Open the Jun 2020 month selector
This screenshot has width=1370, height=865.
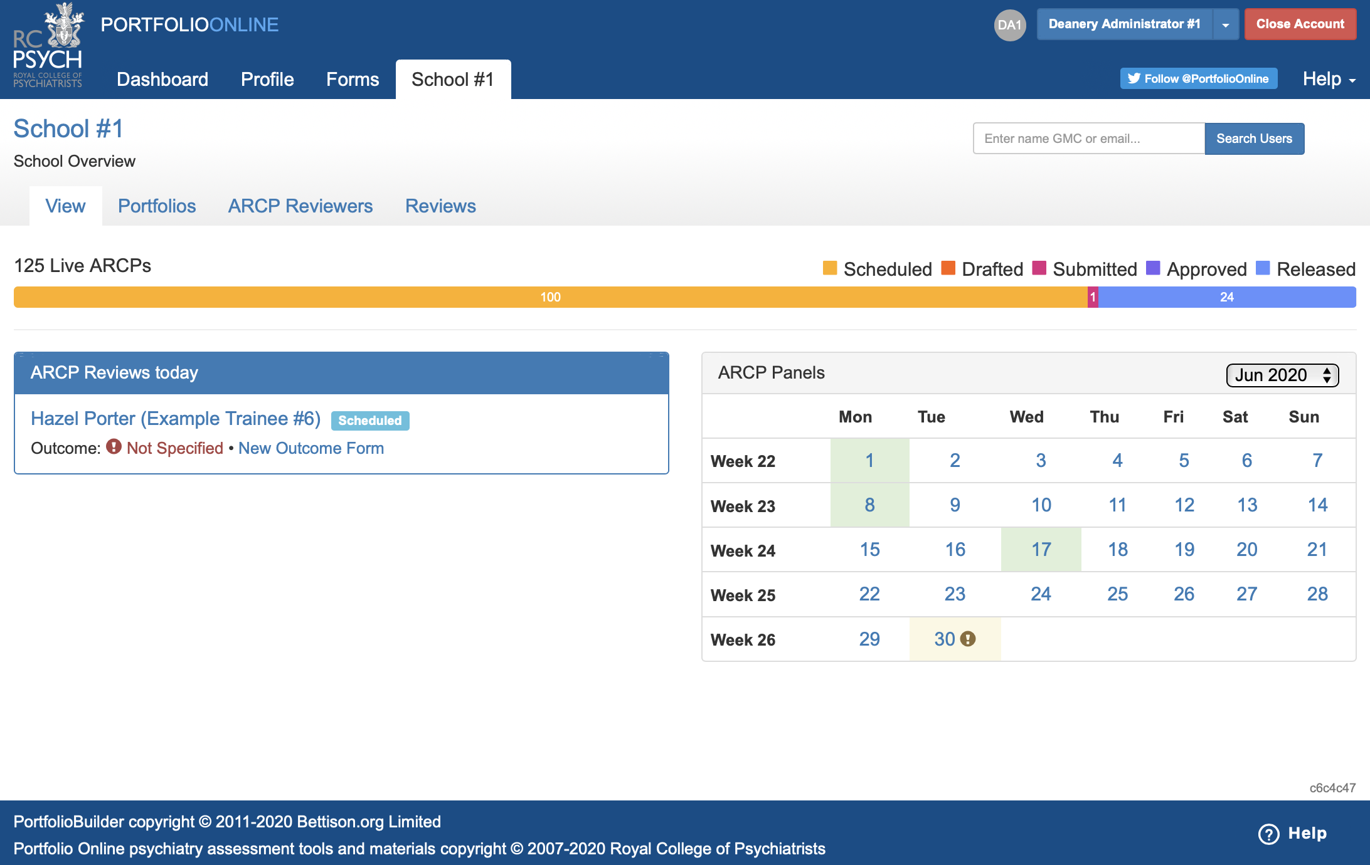tap(1282, 375)
